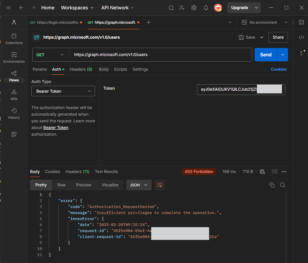Change the GET method dropdown
The image size is (308, 263).
pos(50,55)
